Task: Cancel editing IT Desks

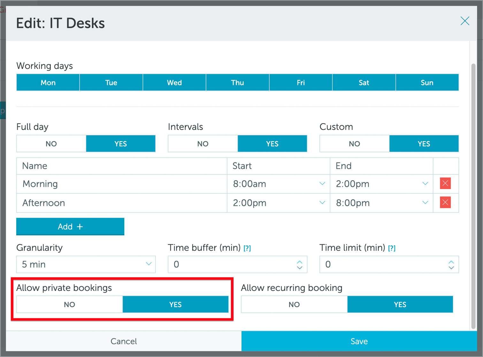Action: pos(124,341)
